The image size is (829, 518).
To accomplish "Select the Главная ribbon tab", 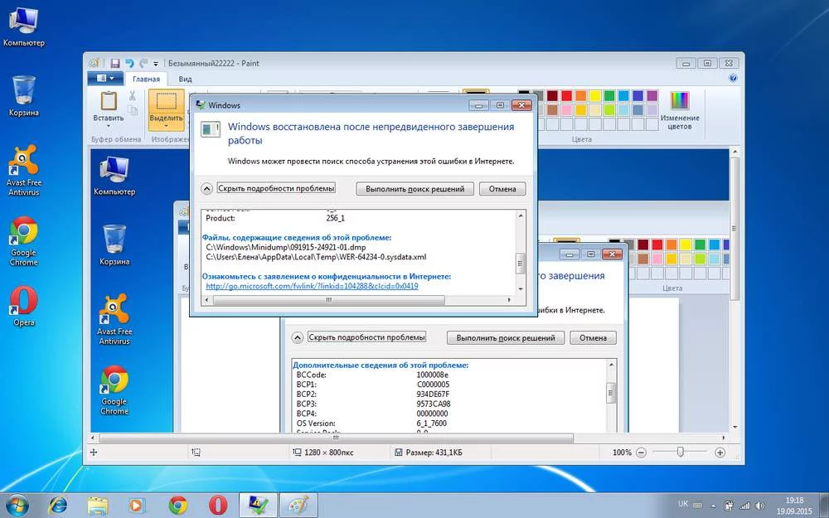I will coord(146,79).
